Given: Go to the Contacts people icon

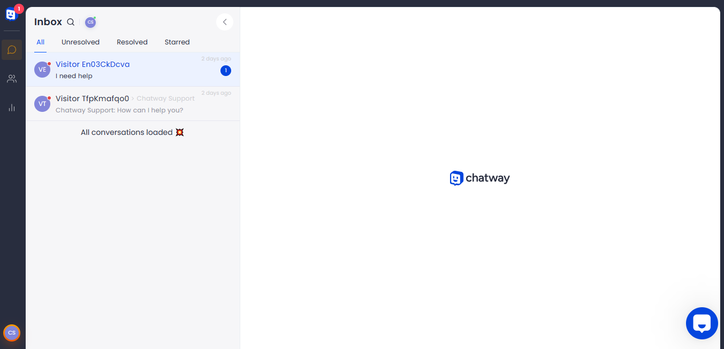Looking at the screenshot, I should click(12, 79).
